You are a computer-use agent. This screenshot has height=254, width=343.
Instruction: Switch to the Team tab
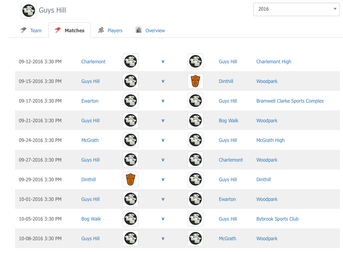(x=31, y=30)
